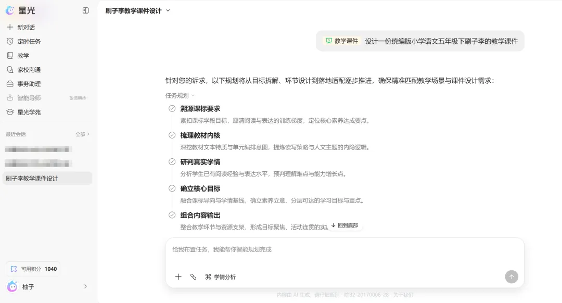Image resolution: width=562 pixels, height=303 pixels.
Task: Click the send arrow button
Action: pyautogui.click(x=512, y=276)
